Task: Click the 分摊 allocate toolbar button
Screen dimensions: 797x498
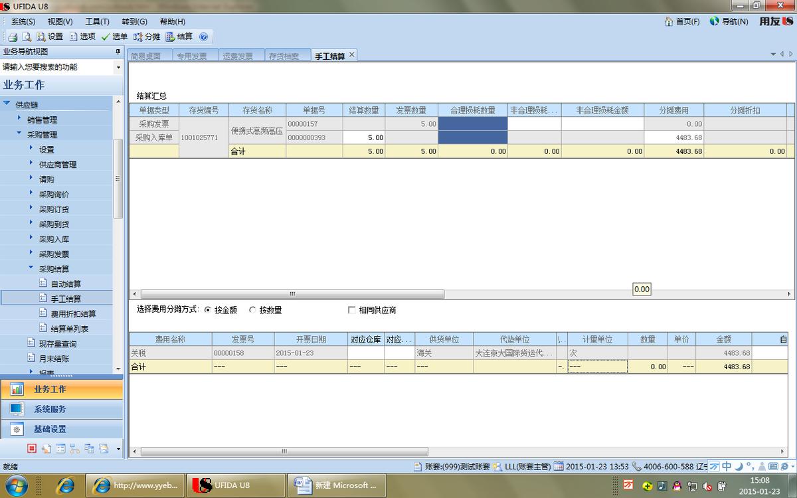Action: point(138,37)
